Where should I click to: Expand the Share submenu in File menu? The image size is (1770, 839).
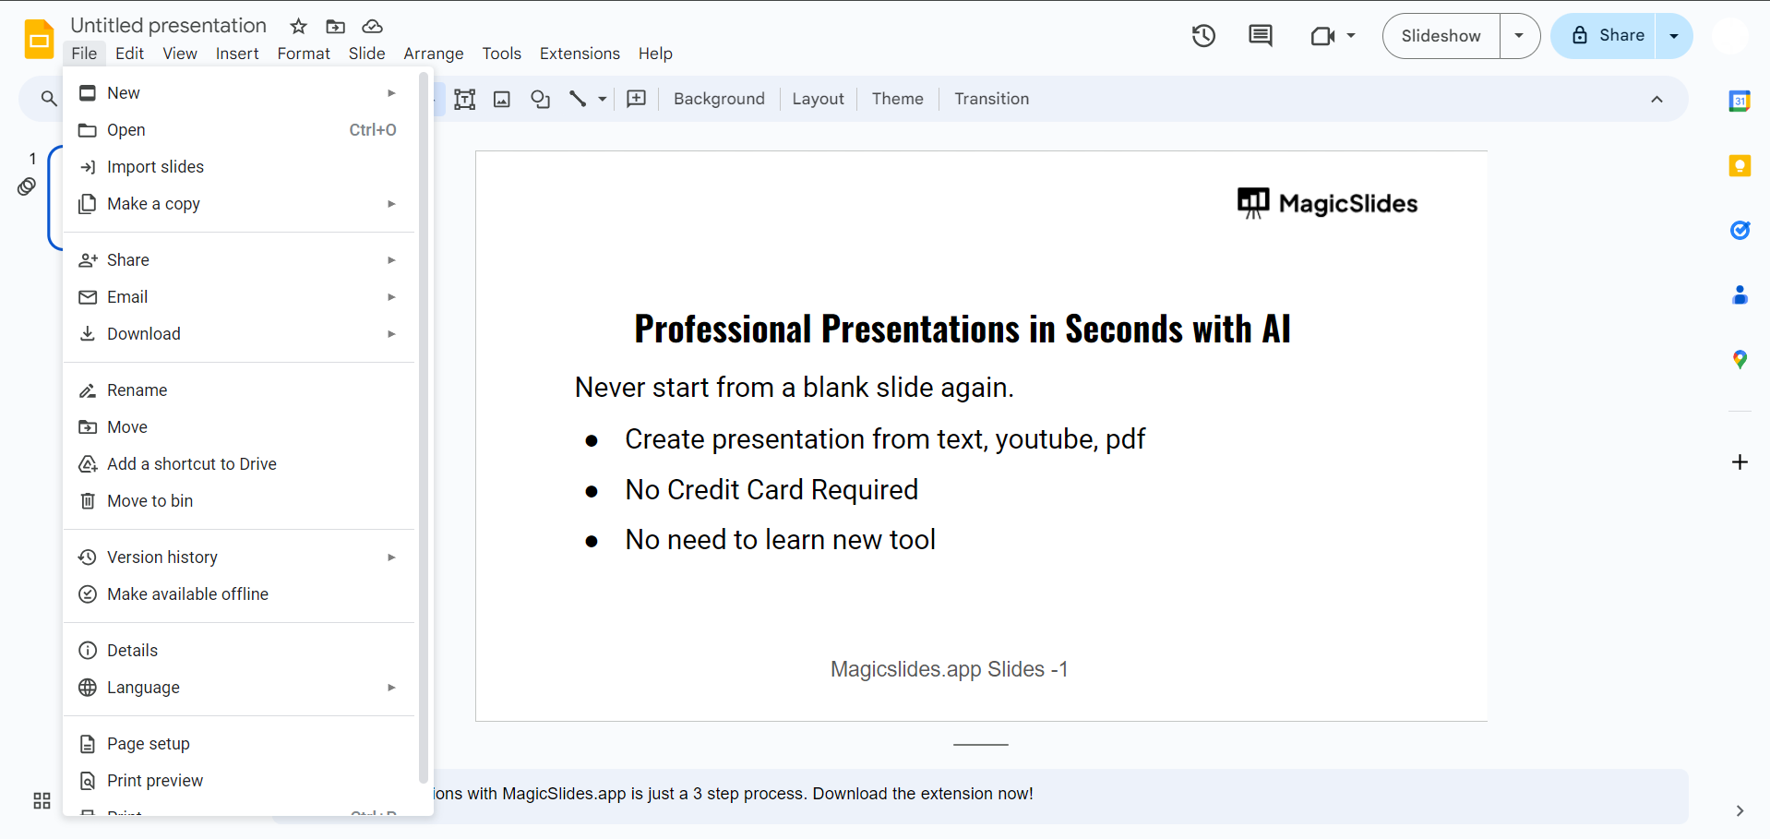pyautogui.click(x=238, y=260)
